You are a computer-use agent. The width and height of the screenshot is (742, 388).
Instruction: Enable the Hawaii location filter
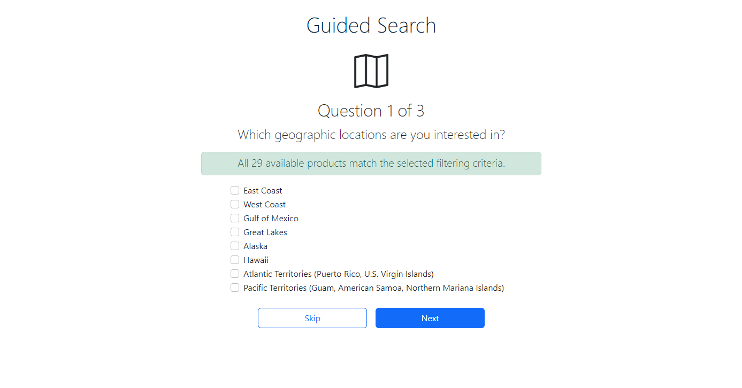[234, 260]
